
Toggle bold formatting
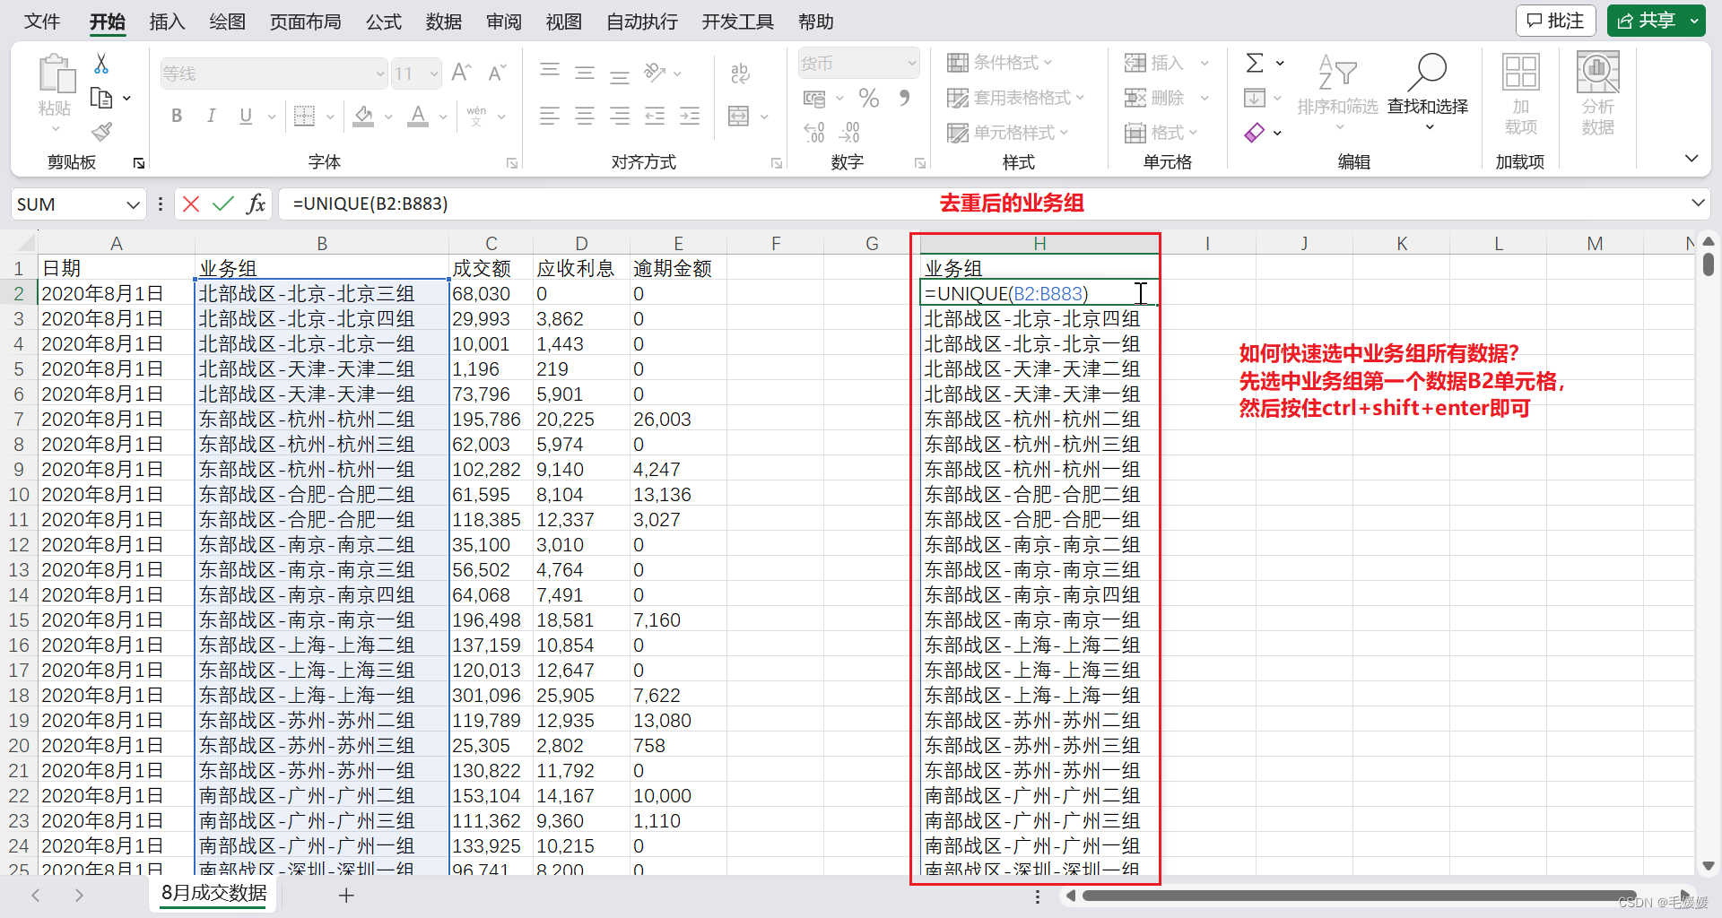(176, 116)
